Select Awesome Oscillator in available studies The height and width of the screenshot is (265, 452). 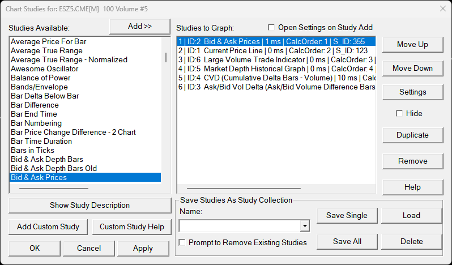tap(45, 69)
